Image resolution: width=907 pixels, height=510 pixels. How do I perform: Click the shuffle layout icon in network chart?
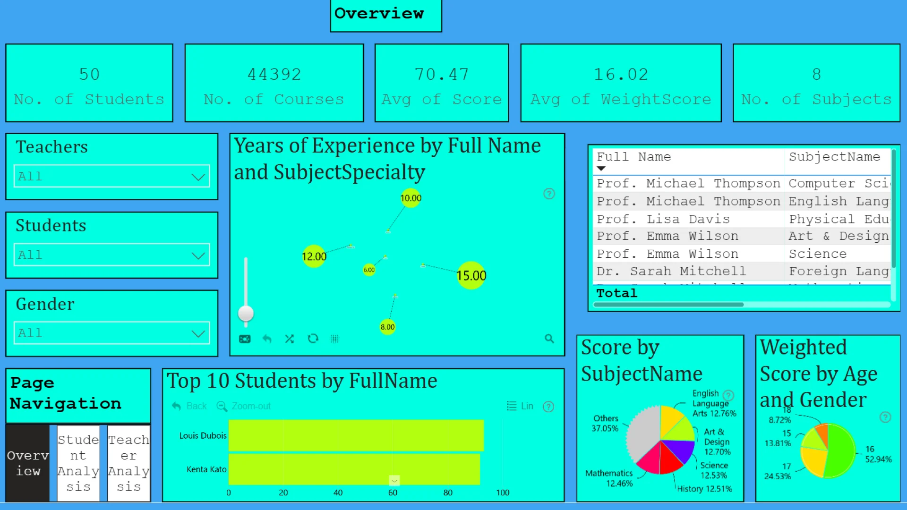tap(290, 339)
